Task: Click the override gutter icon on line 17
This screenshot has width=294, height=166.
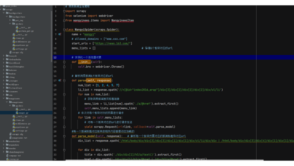Action: (60, 80)
